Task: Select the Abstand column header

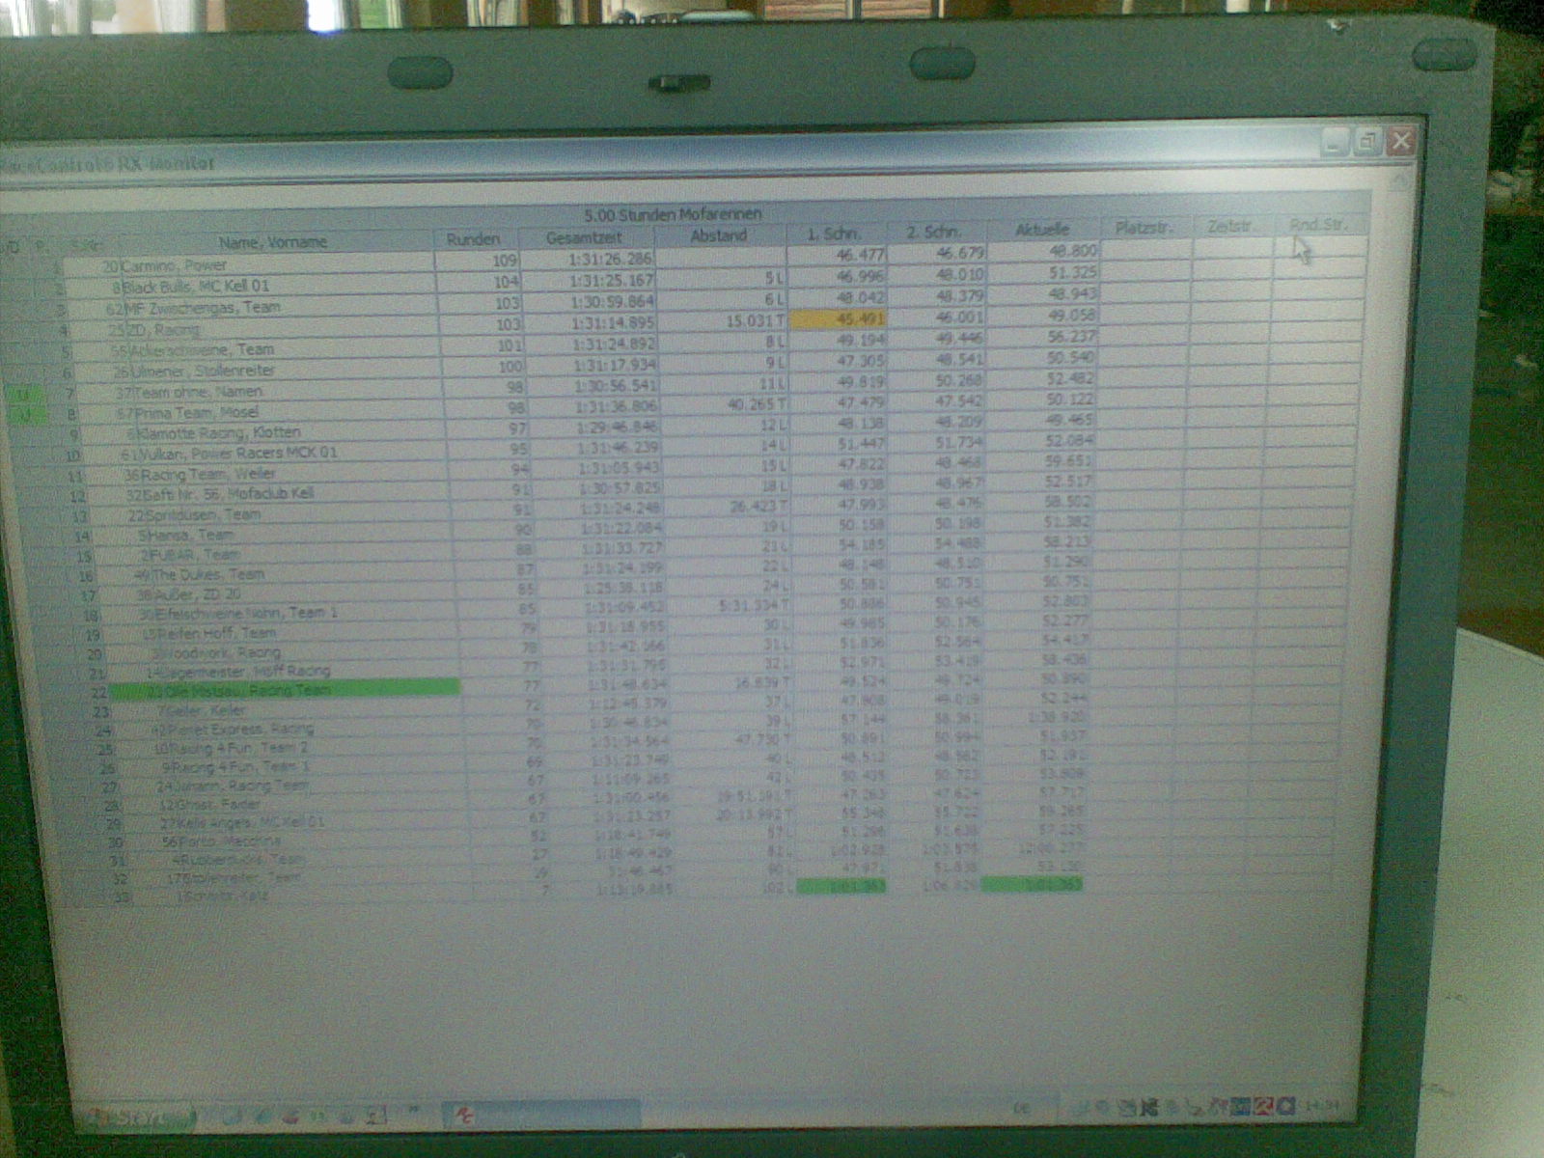Action: 719,235
